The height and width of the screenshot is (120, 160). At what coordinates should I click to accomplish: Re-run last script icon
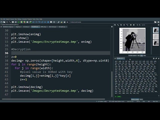tap(30, 22)
